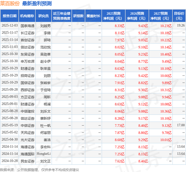Viewport: 186px width, 172px height.
Task: Select the date cell 2024-10-28
Action: 10,161
